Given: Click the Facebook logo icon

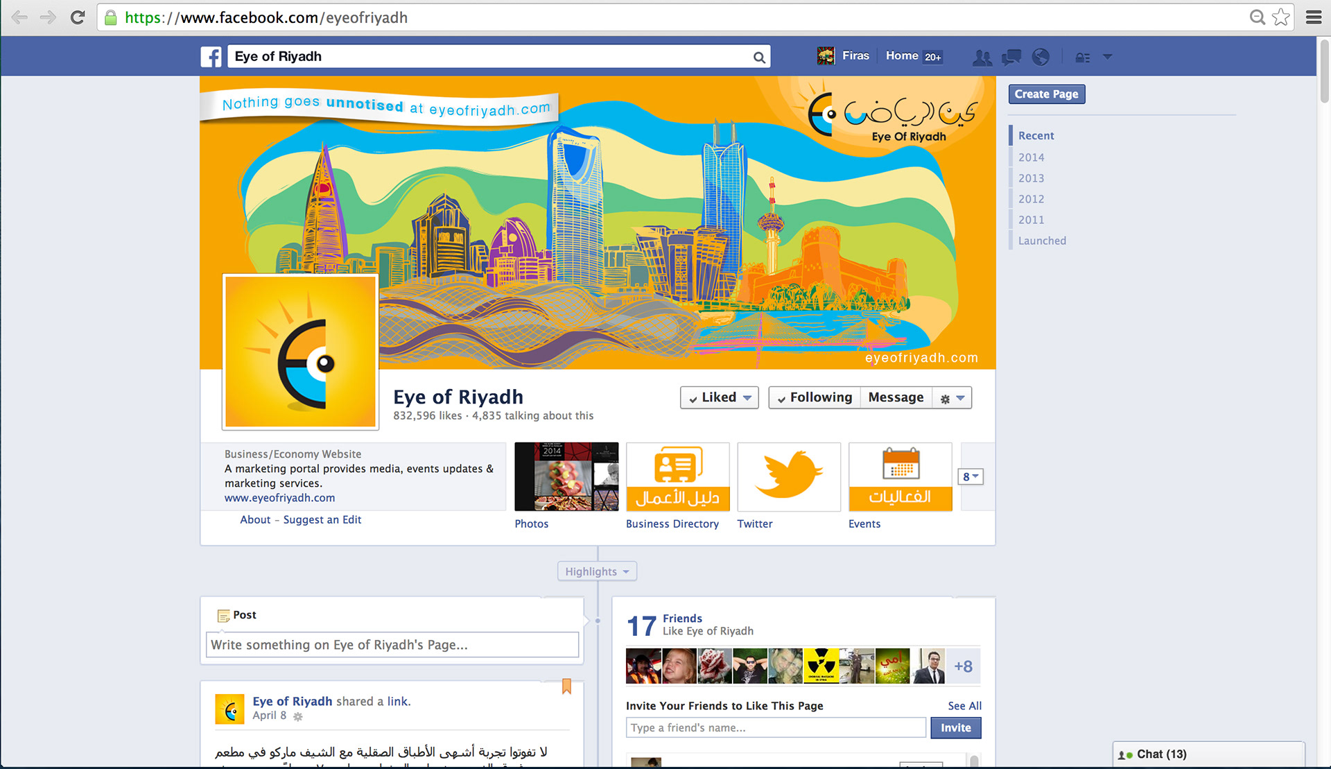Looking at the screenshot, I should click(211, 57).
